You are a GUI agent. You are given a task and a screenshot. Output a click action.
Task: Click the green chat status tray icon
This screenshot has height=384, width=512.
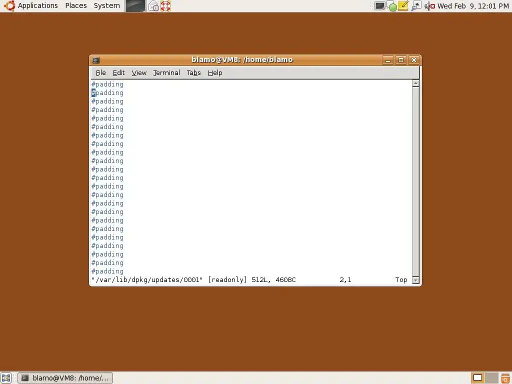392,6
